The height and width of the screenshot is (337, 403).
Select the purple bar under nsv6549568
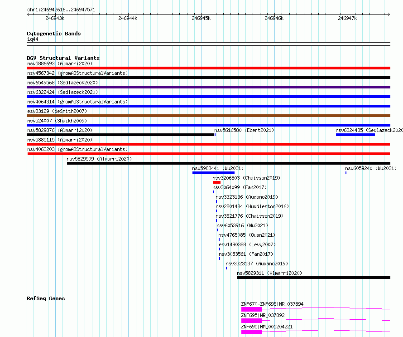(208, 87)
